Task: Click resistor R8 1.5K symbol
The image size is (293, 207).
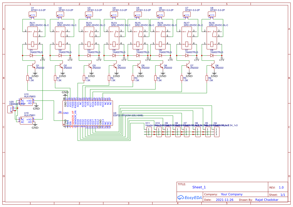Action: click(28, 78)
